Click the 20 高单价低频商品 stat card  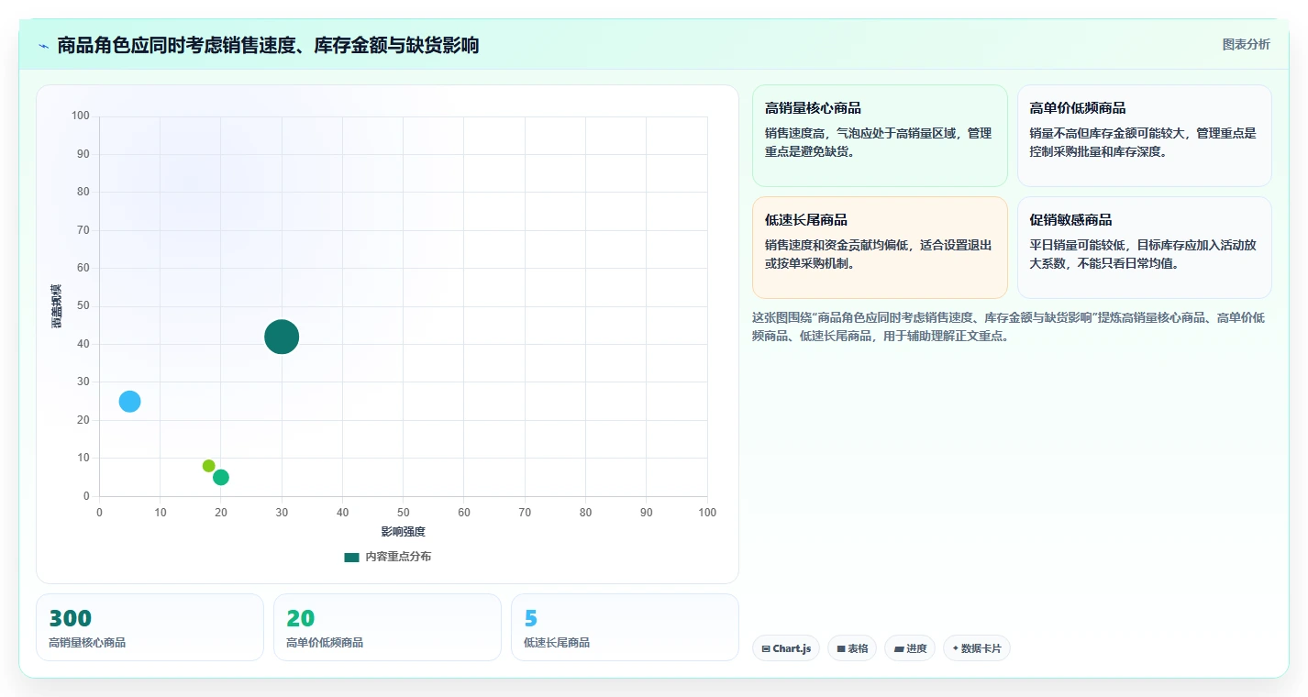pos(387,627)
